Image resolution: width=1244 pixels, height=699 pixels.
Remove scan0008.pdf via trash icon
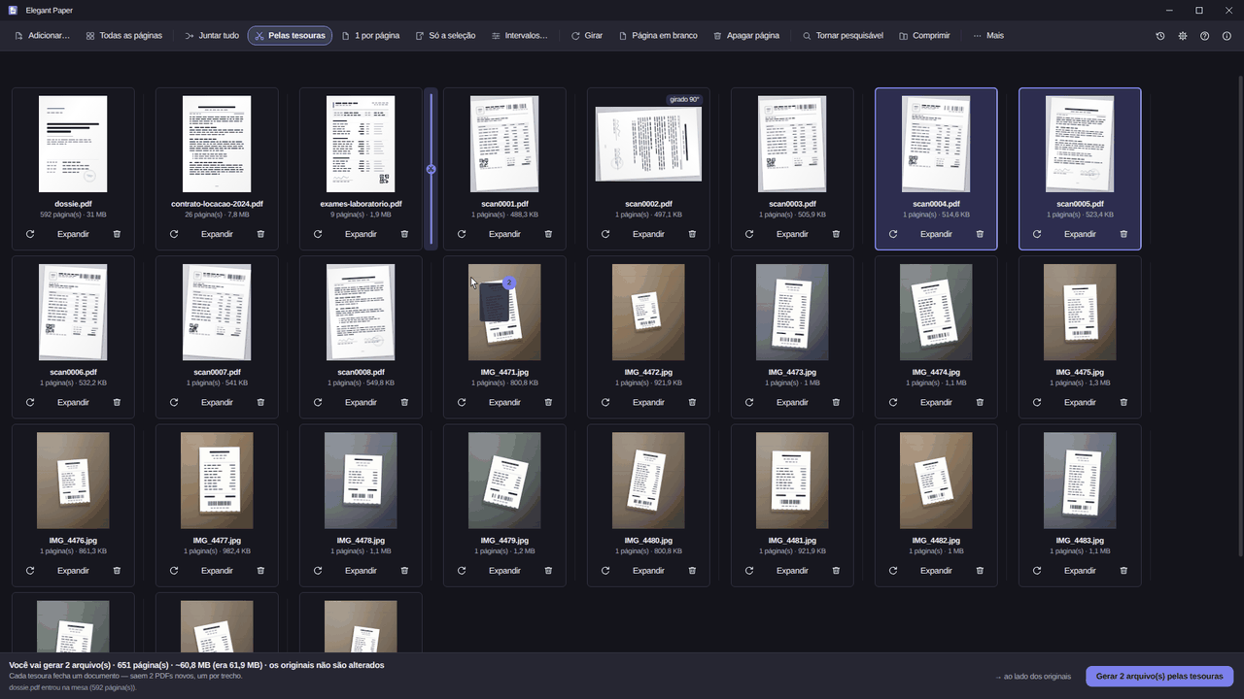(404, 402)
